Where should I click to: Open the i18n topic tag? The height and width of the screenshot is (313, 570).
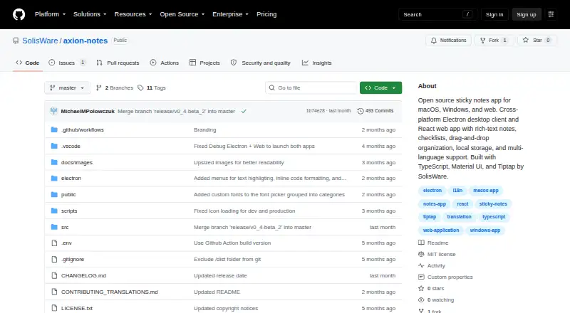coord(457,190)
